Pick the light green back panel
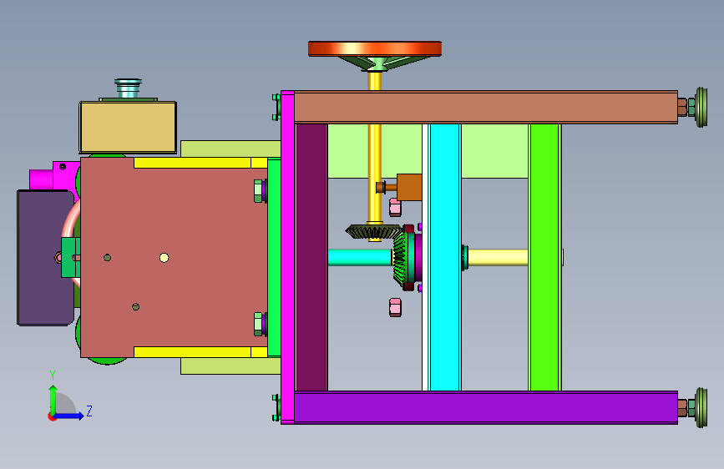724x469 pixels. pyautogui.click(x=494, y=151)
